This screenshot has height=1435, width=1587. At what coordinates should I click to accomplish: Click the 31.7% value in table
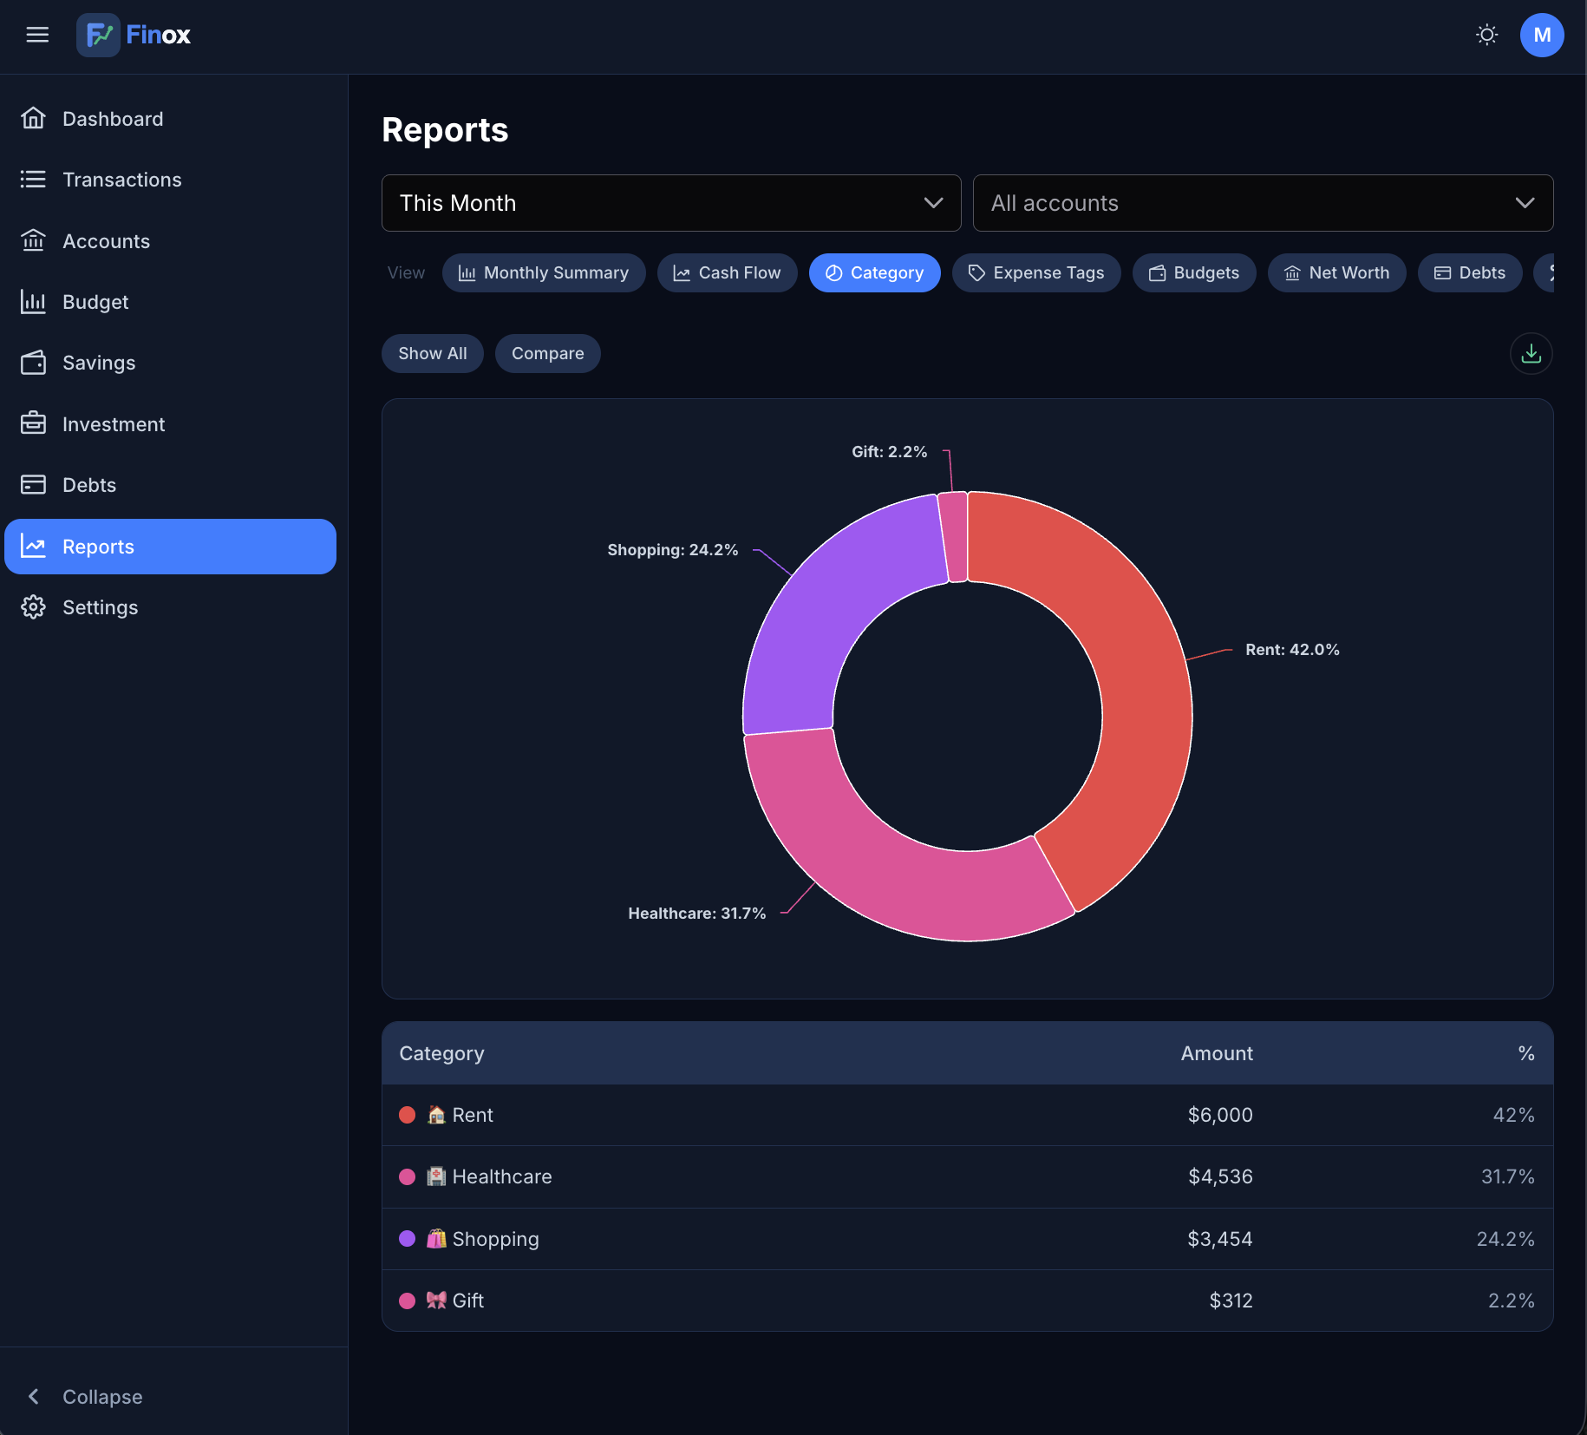1508,1176
